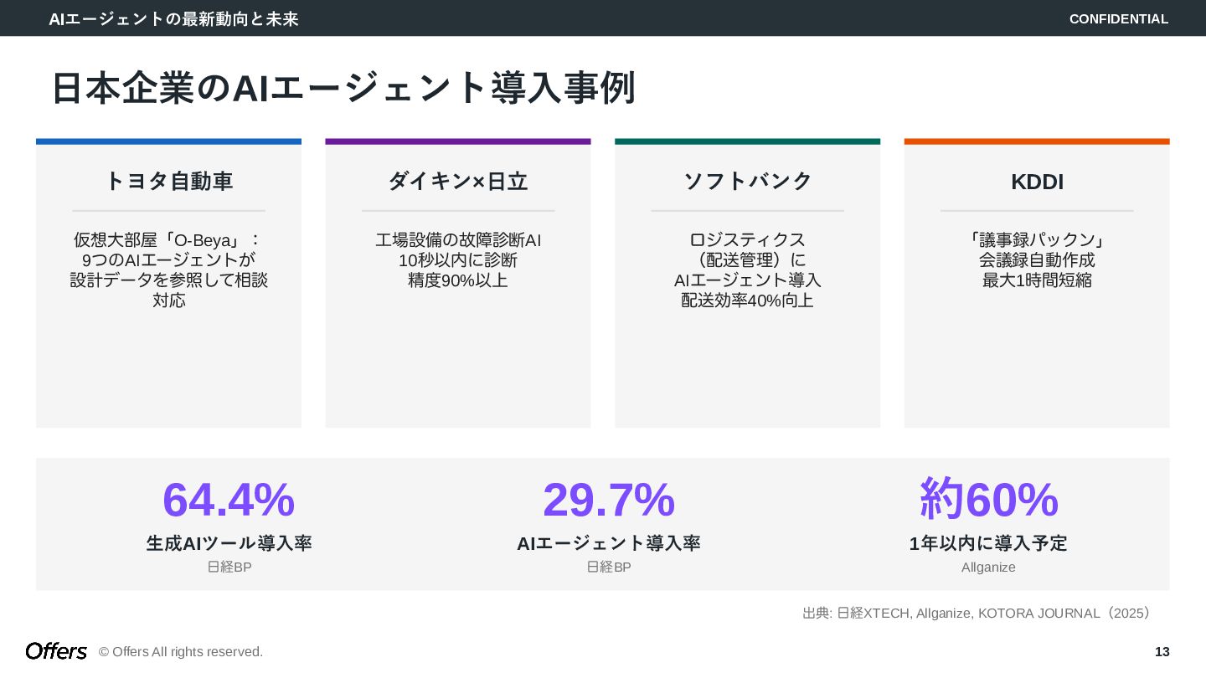Click the ダイキン×日立 card heading
The width and height of the screenshot is (1206, 678).
click(x=457, y=181)
